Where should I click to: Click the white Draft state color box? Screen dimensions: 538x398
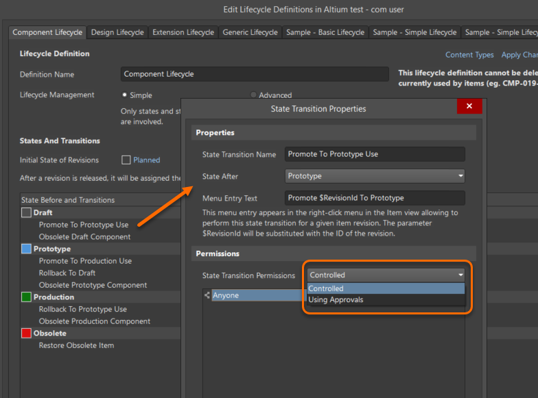[26, 213]
